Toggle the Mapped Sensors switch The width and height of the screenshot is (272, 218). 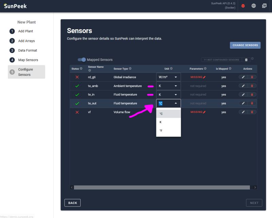coord(82,60)
